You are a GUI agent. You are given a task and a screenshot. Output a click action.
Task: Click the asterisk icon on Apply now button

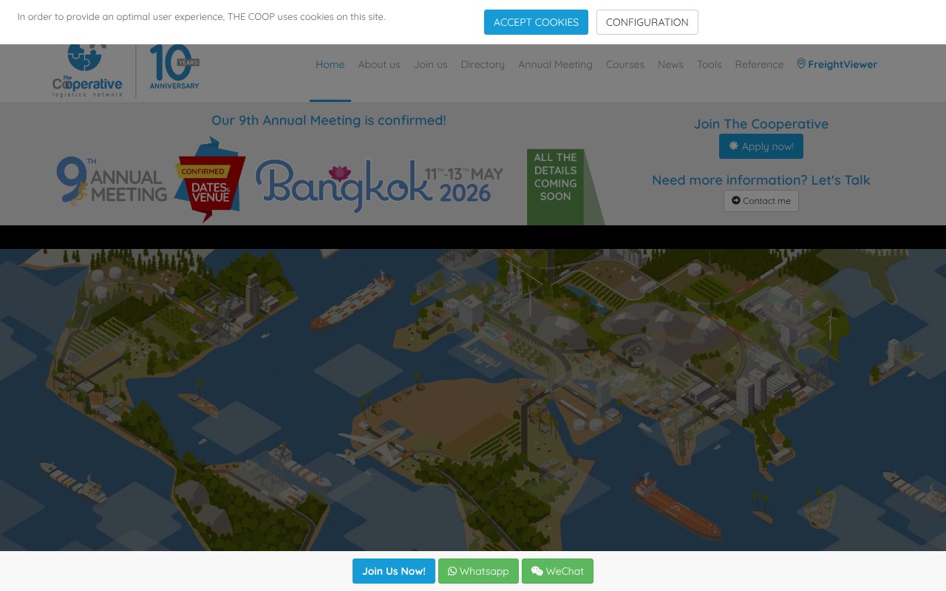(x=733, y=146)
